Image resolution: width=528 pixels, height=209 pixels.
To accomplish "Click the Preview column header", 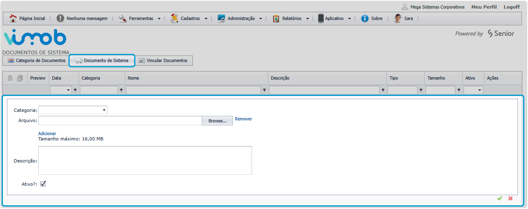I will pyautogui.click(x=38, y=78).
